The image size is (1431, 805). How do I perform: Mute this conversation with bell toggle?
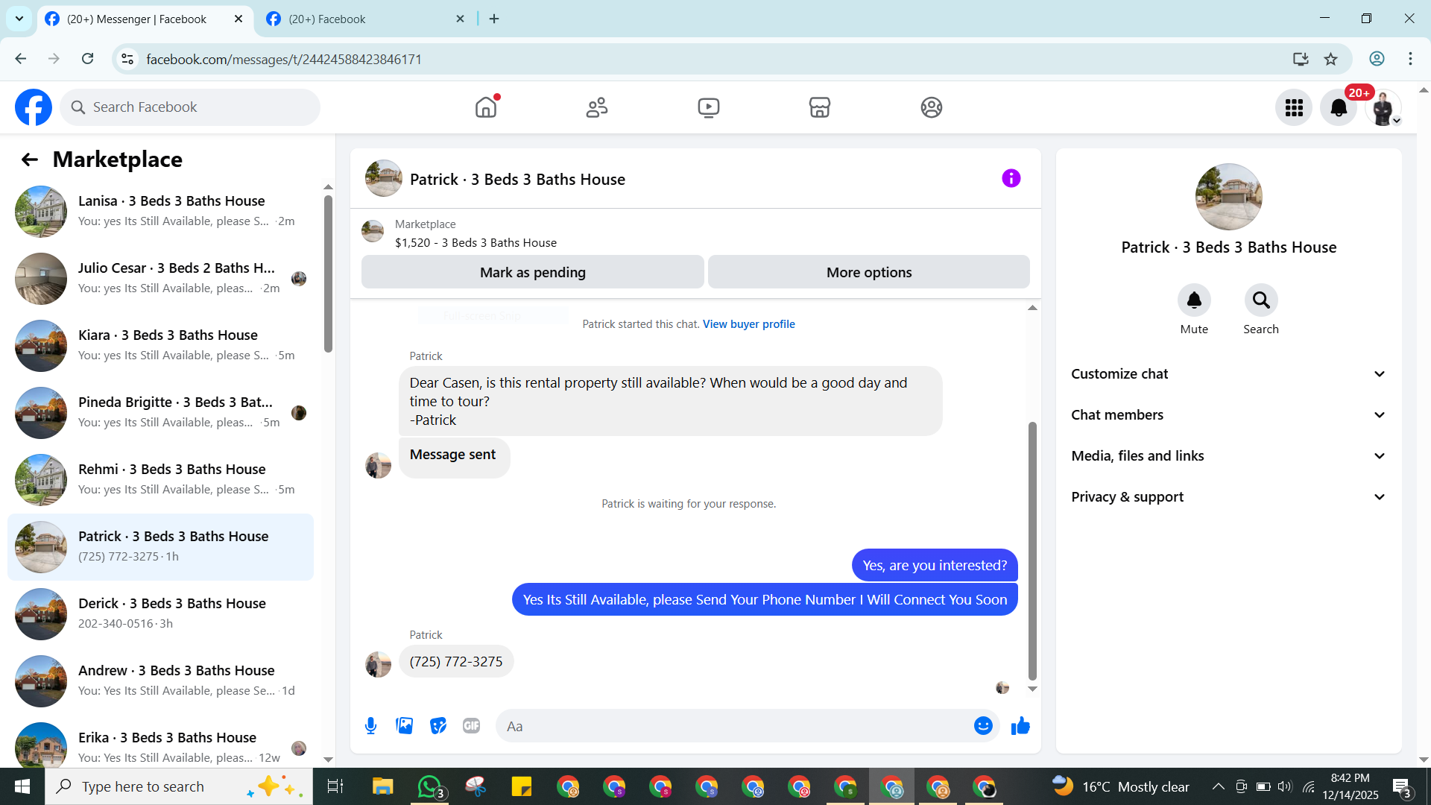click(1193, 300)
